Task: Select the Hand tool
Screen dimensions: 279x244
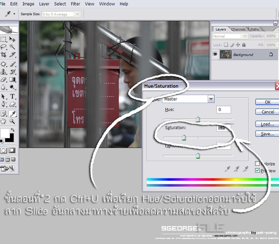Action: [x=3, y=121]
